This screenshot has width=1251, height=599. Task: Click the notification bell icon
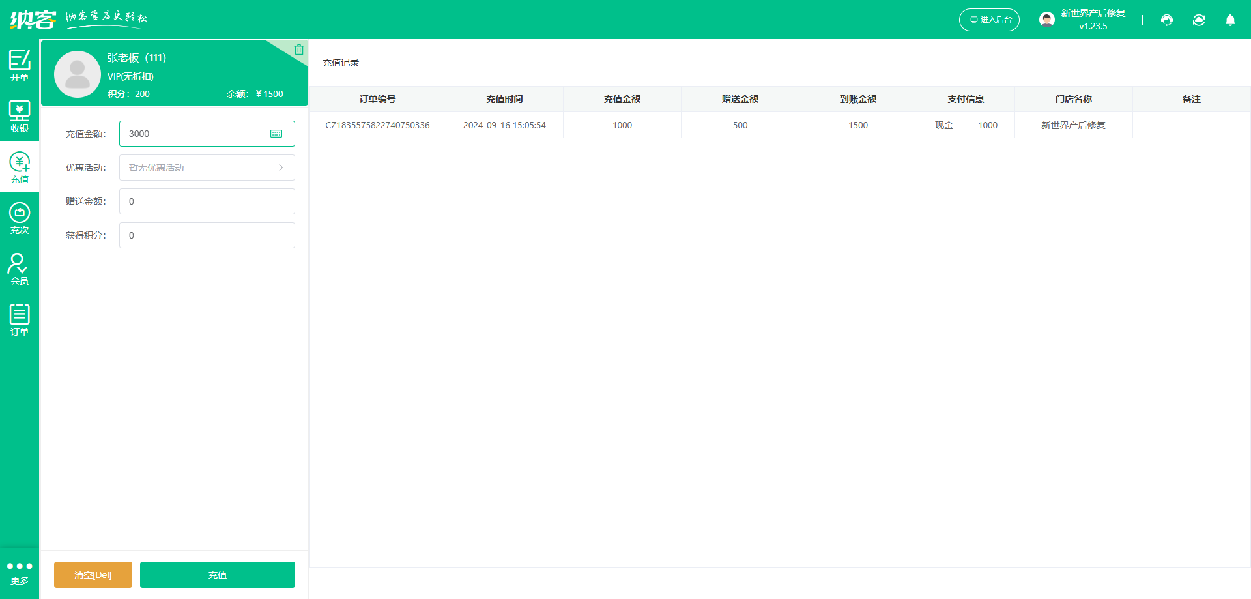pyautogui.click(x=1230, y=20)
